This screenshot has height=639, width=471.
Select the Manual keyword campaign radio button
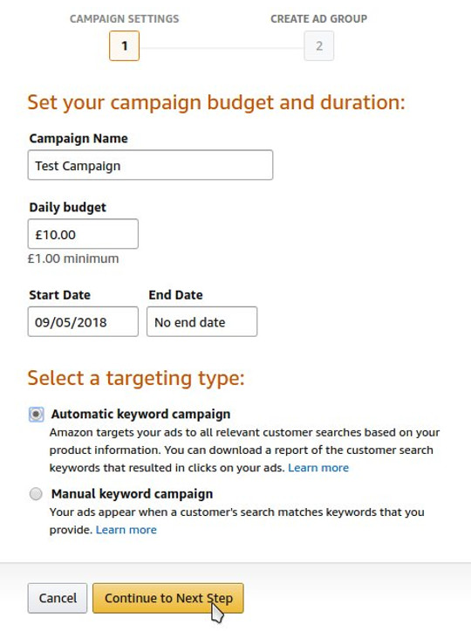(36, 494)
